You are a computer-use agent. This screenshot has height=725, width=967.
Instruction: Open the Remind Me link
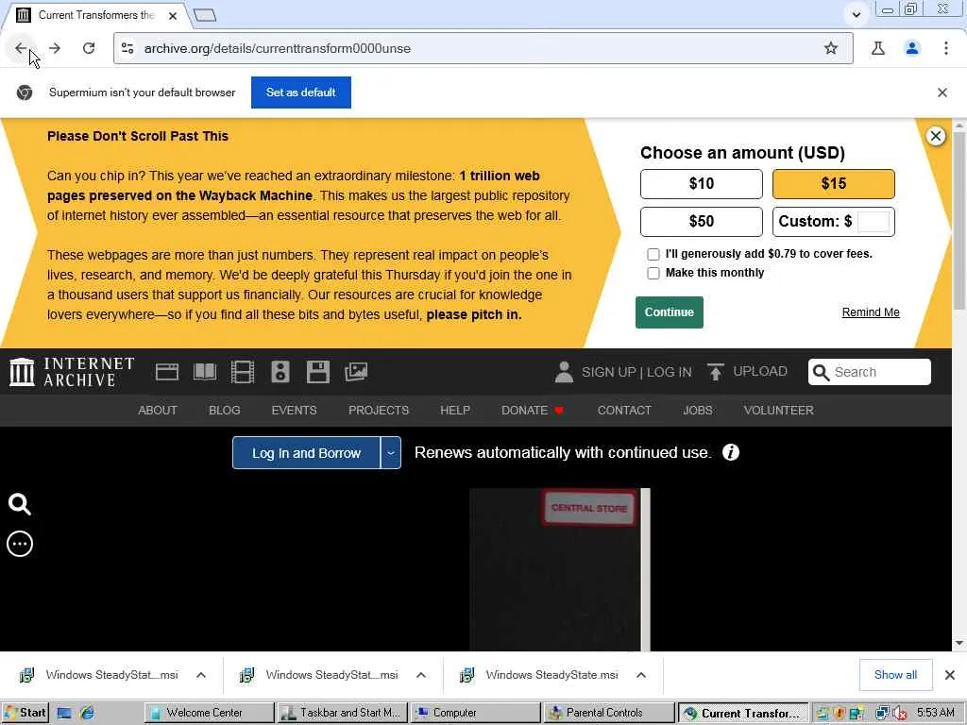(870, 312)
